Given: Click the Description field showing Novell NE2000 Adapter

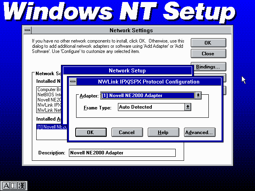Looking at the screenshot, I should point(122,153).
